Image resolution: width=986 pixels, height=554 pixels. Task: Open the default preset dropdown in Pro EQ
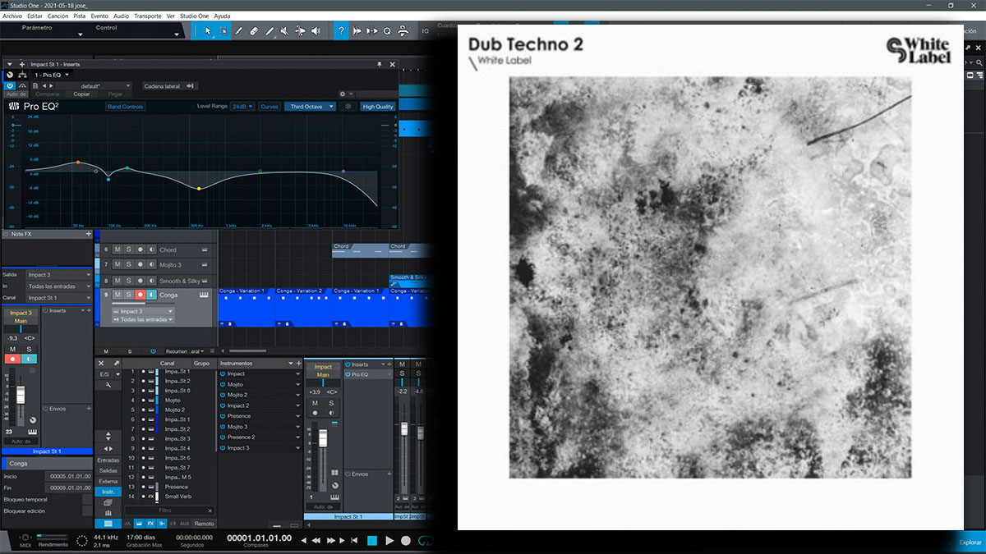pyautogui.click(x=92, y=85)
